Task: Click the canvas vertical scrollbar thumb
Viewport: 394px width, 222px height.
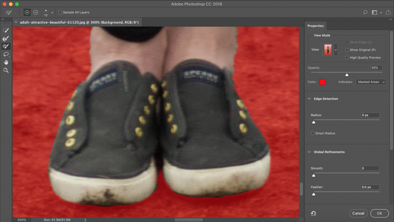Action: tap(301, 189)
